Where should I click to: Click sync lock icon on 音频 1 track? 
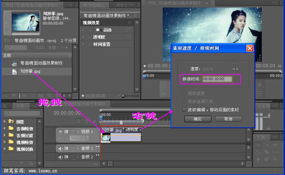[66, 148]
